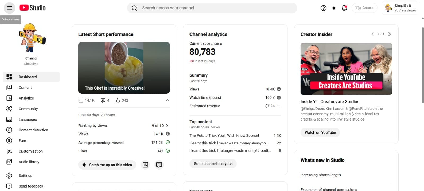Viewport: 424px width, 191px height.
Task: Open Expansion of channel permissions item
Action: click(329, 189)
